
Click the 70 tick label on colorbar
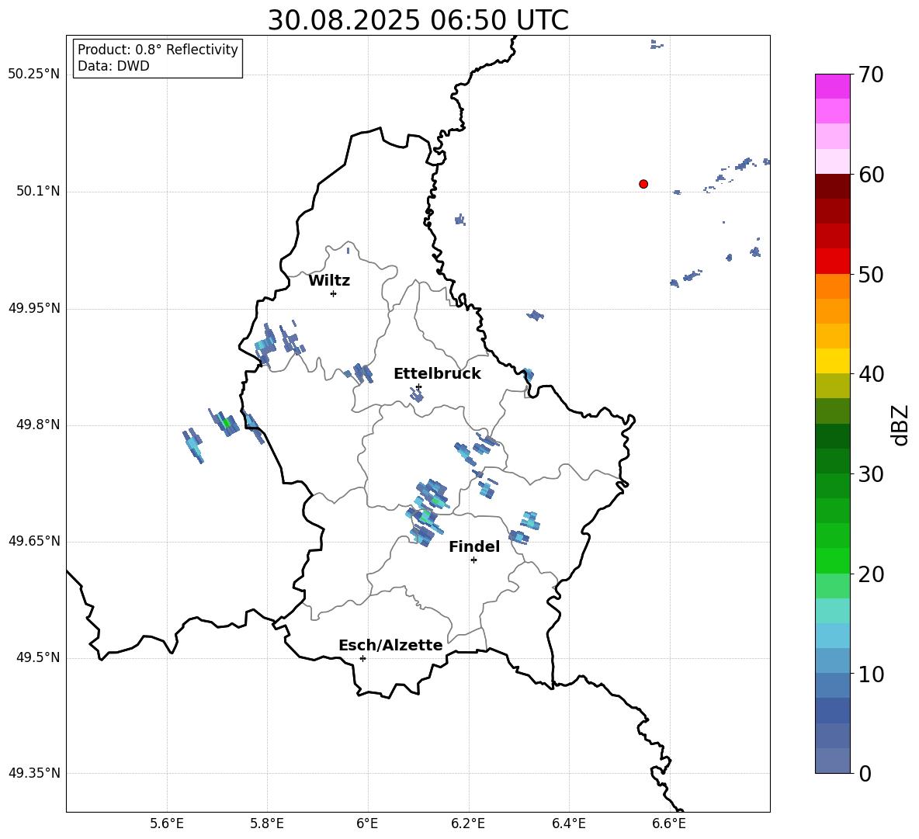(871, 75)
